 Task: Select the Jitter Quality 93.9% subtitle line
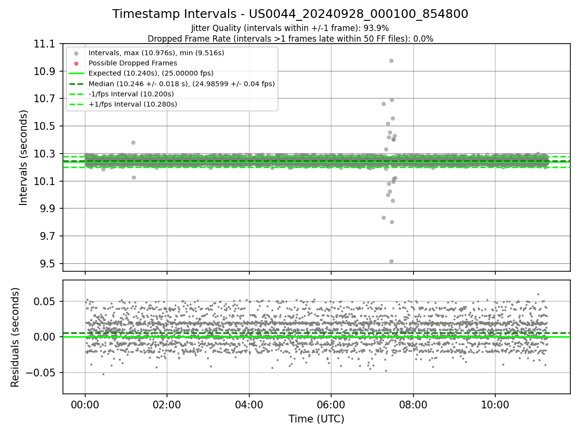click(x=290, y=28)
